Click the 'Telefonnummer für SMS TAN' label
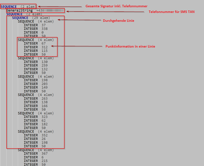 [171, 11]
